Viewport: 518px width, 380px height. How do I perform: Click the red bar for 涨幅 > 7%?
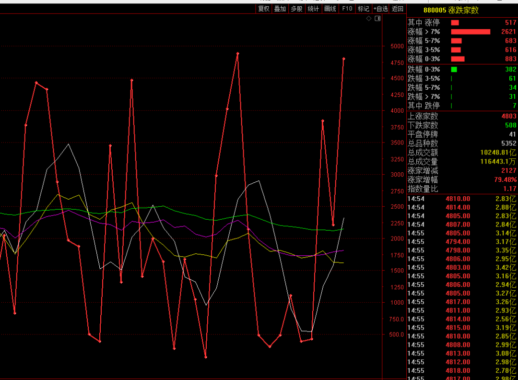(x=470, y=32)
